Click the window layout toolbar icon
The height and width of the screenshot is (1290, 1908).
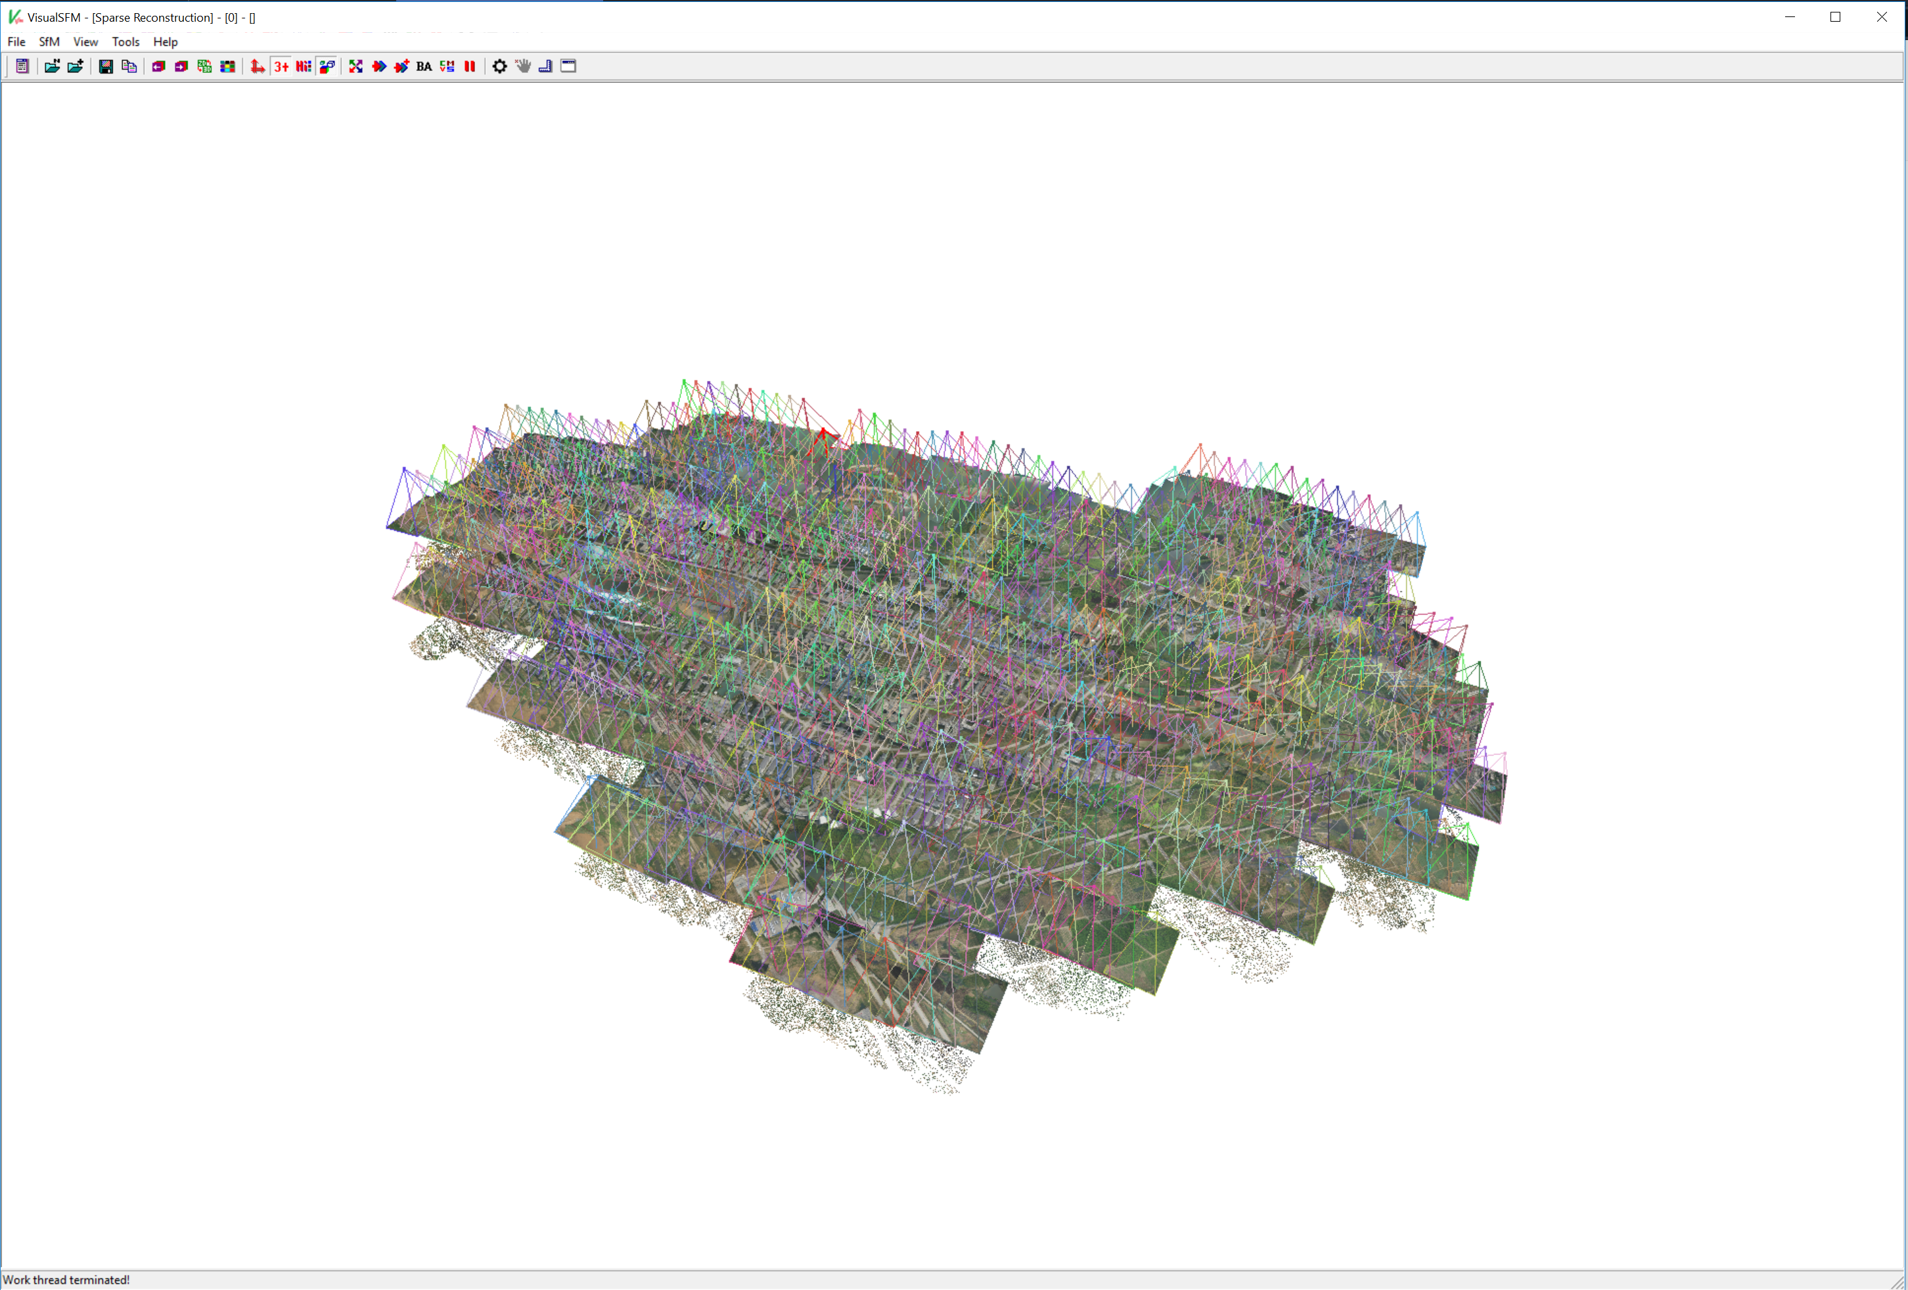[568, 66]
